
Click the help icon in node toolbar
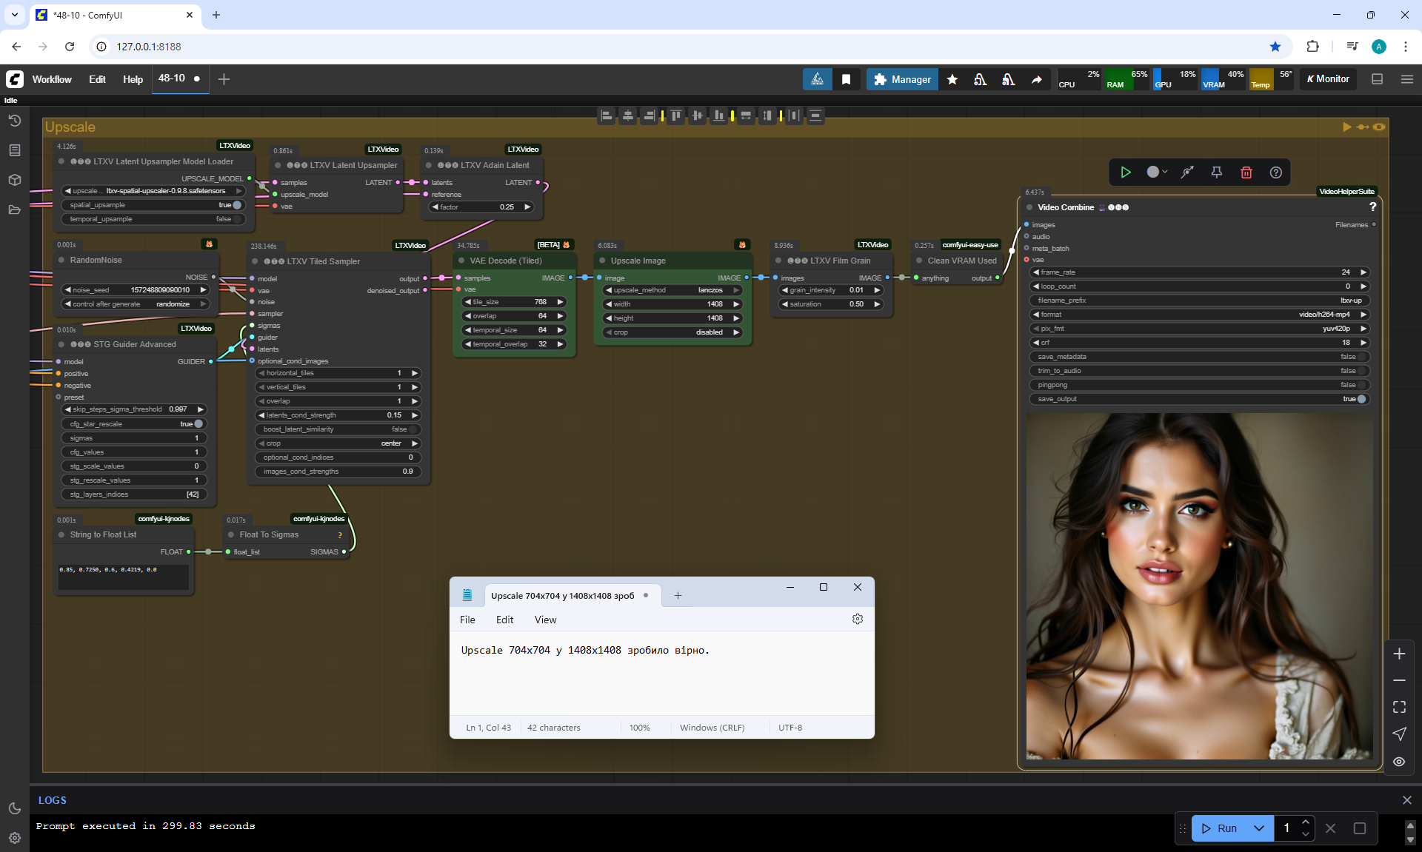(x=1275, y=172)
